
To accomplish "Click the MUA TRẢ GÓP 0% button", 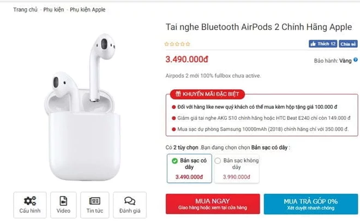I will pos(310,204).
